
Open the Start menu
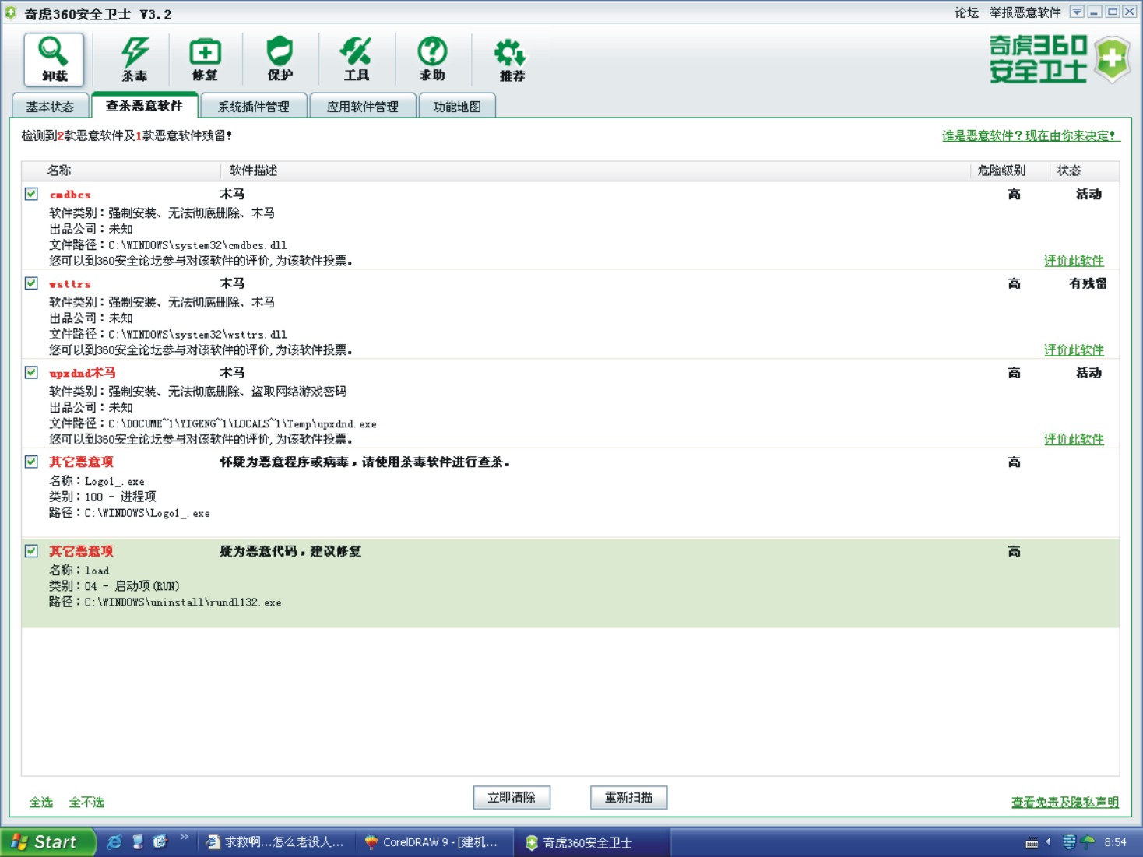tap(47, 841)
